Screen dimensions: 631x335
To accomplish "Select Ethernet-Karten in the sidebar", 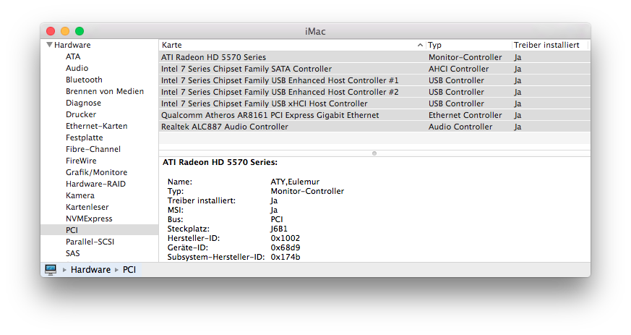I will (x=96, y=126).
